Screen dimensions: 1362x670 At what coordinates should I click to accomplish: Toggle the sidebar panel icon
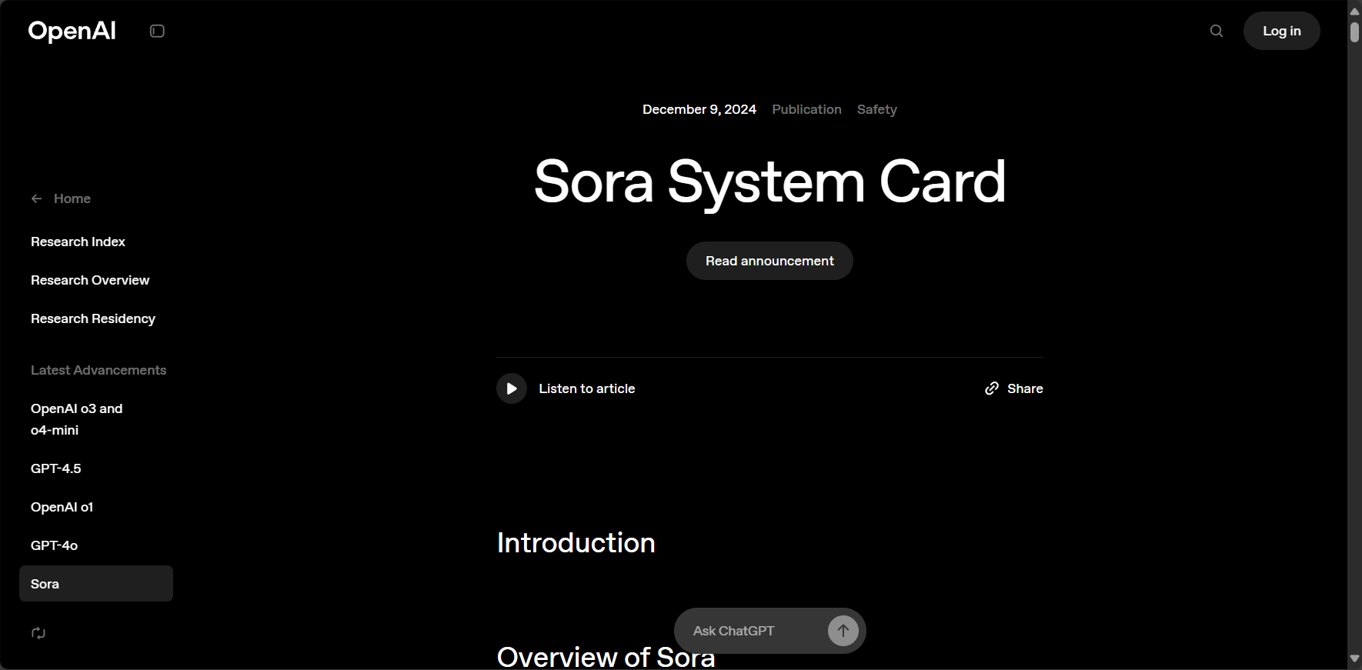157,31
